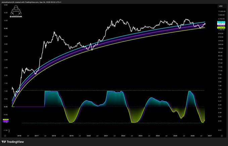This screenshot has width=228, height=146.
Task: Click the 4,750.00 price scale value
Action: click(x=222, y=19)
